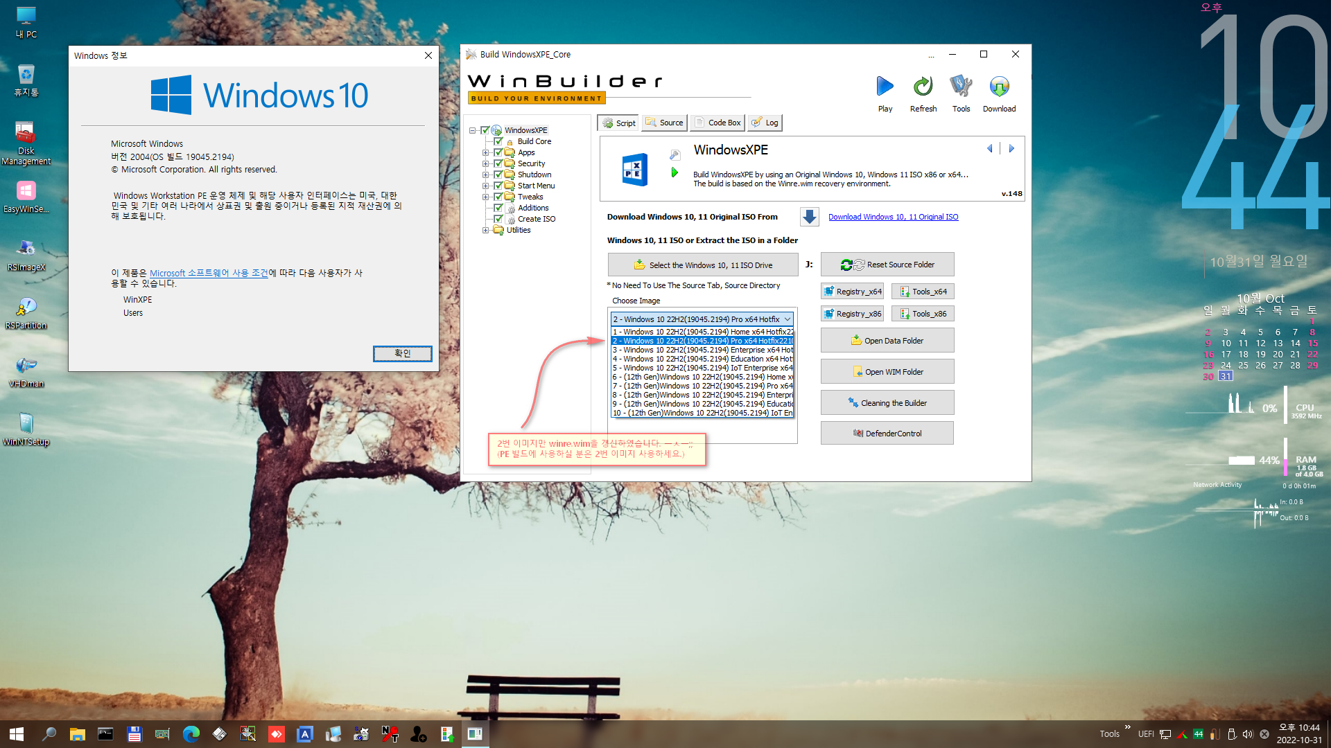This screenshot has height=748, width=1331.
Task: Uncheck the Build Core checkbox
Action: coord(498,141)
